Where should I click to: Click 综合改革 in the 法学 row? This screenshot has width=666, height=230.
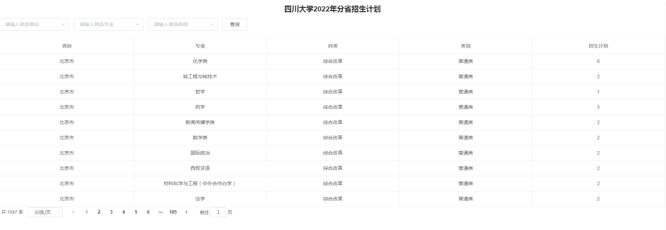coord(333,199)
